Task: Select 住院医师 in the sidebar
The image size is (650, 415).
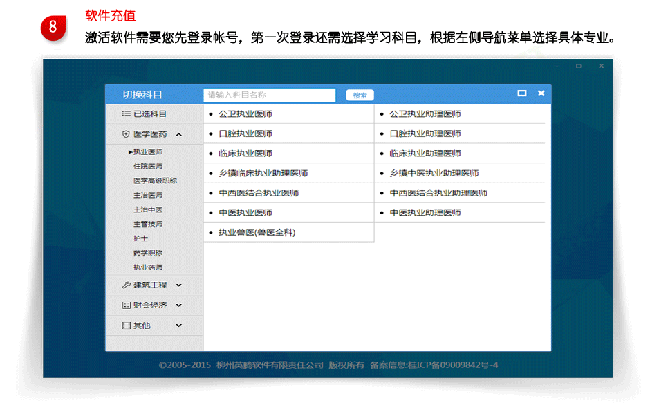Action: tap(148, 166)
